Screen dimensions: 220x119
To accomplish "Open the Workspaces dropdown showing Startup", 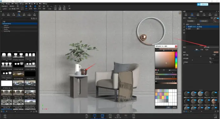I will pos(4,6).
